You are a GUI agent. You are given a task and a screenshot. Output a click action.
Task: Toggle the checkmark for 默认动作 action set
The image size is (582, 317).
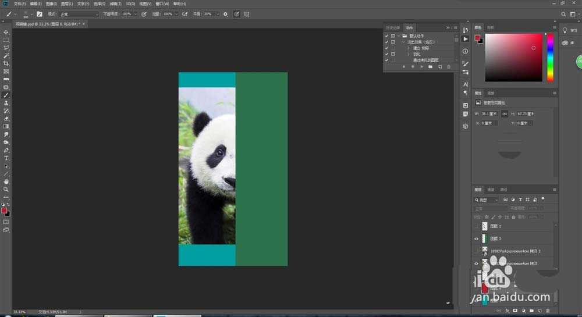pyautogui.click(x=386, y=36)
